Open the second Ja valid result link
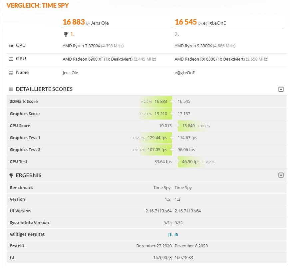Image resolution: width=290 pixels, height=268 pixels. point(176,234)
